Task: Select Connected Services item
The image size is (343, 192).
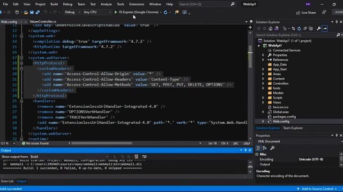Action: (x=286, y=50)
